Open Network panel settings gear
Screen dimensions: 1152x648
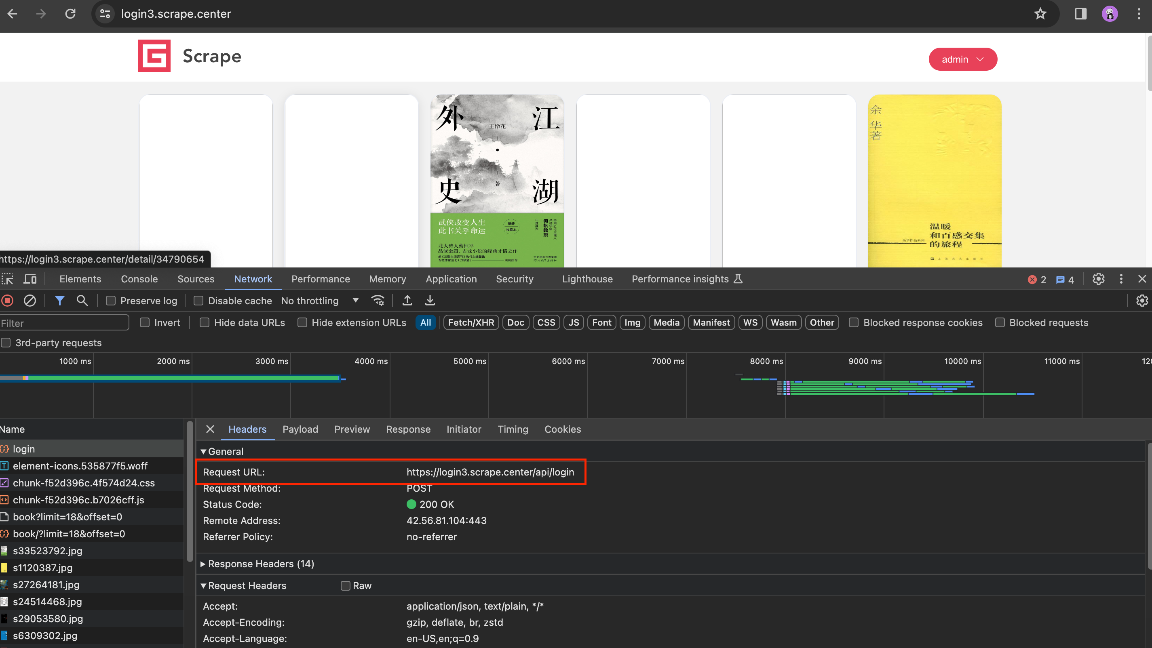(x=1142, y=301)
